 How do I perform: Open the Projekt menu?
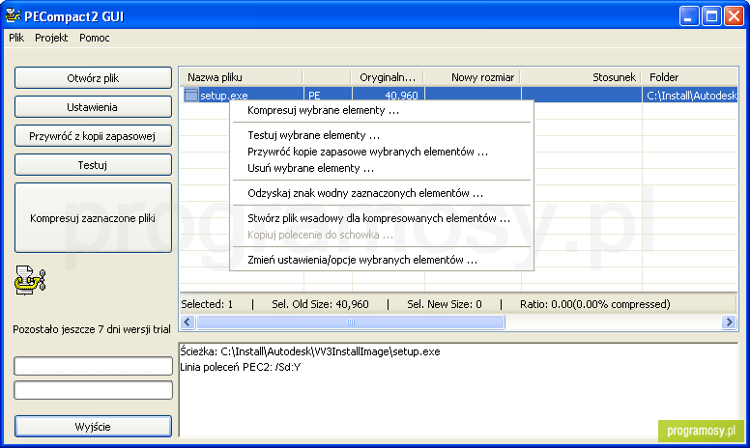coord(51,38)
